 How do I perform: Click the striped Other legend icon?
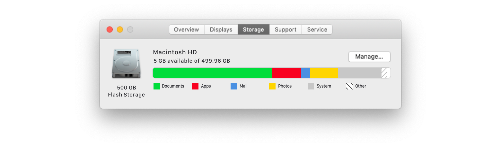[349, 86]
